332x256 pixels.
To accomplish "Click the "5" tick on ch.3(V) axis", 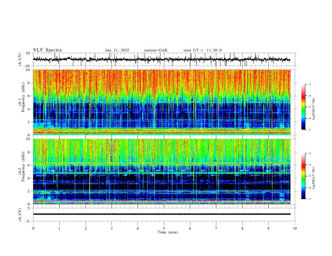I will [29, 208].
